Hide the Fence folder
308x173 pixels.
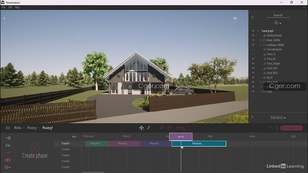click(253, 92)
